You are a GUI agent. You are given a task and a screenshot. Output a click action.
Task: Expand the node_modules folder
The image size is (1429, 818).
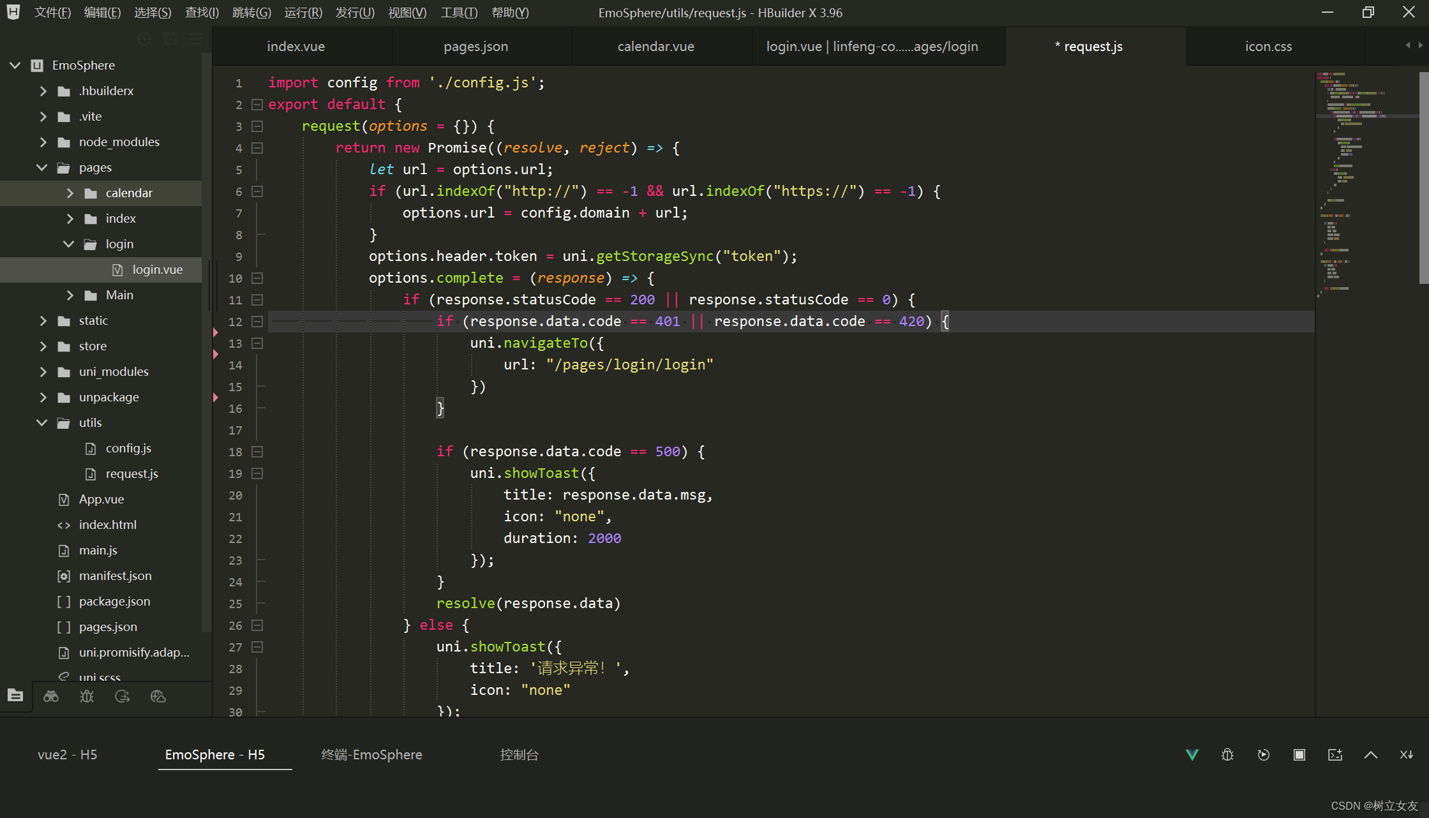pos(43,142)
